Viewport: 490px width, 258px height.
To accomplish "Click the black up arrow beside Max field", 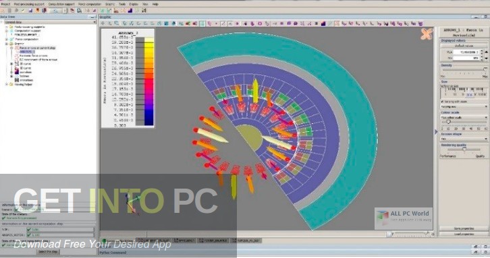I will (486, 52).
